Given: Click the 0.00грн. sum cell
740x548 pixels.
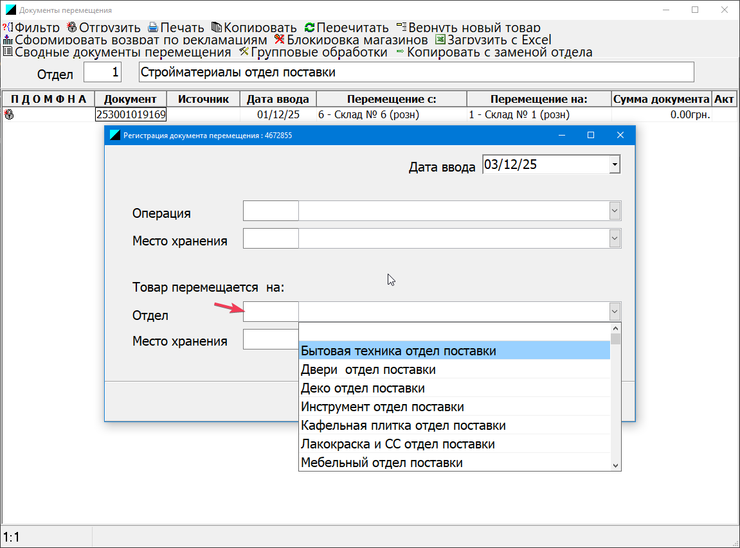Looking at the screenshot, I should 661,114.
